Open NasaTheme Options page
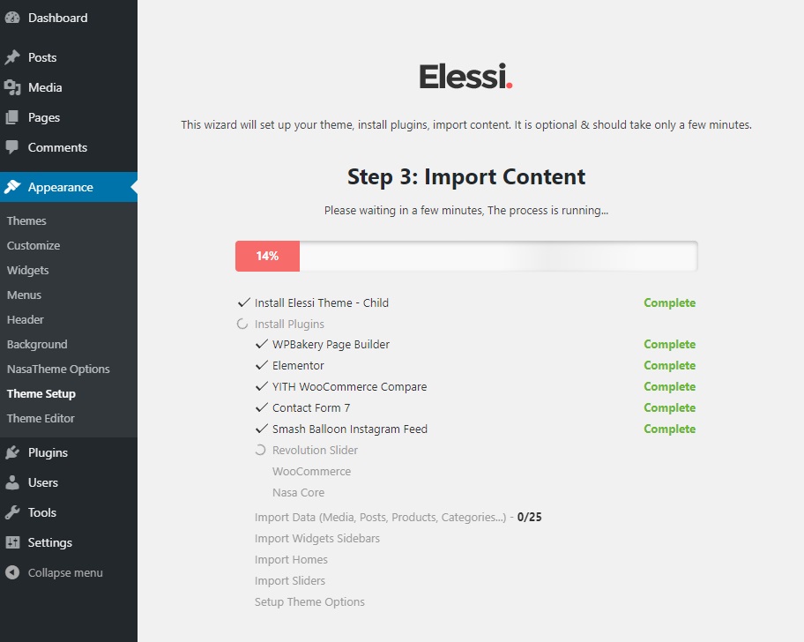Image resolution: width=804 pixels, height=642 pixels. 58,370
